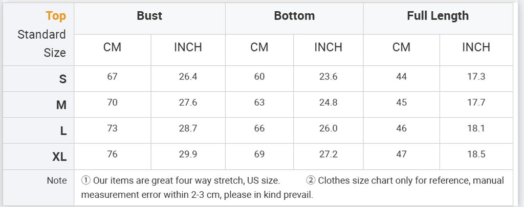Select the L size row label

click(63, 131)
